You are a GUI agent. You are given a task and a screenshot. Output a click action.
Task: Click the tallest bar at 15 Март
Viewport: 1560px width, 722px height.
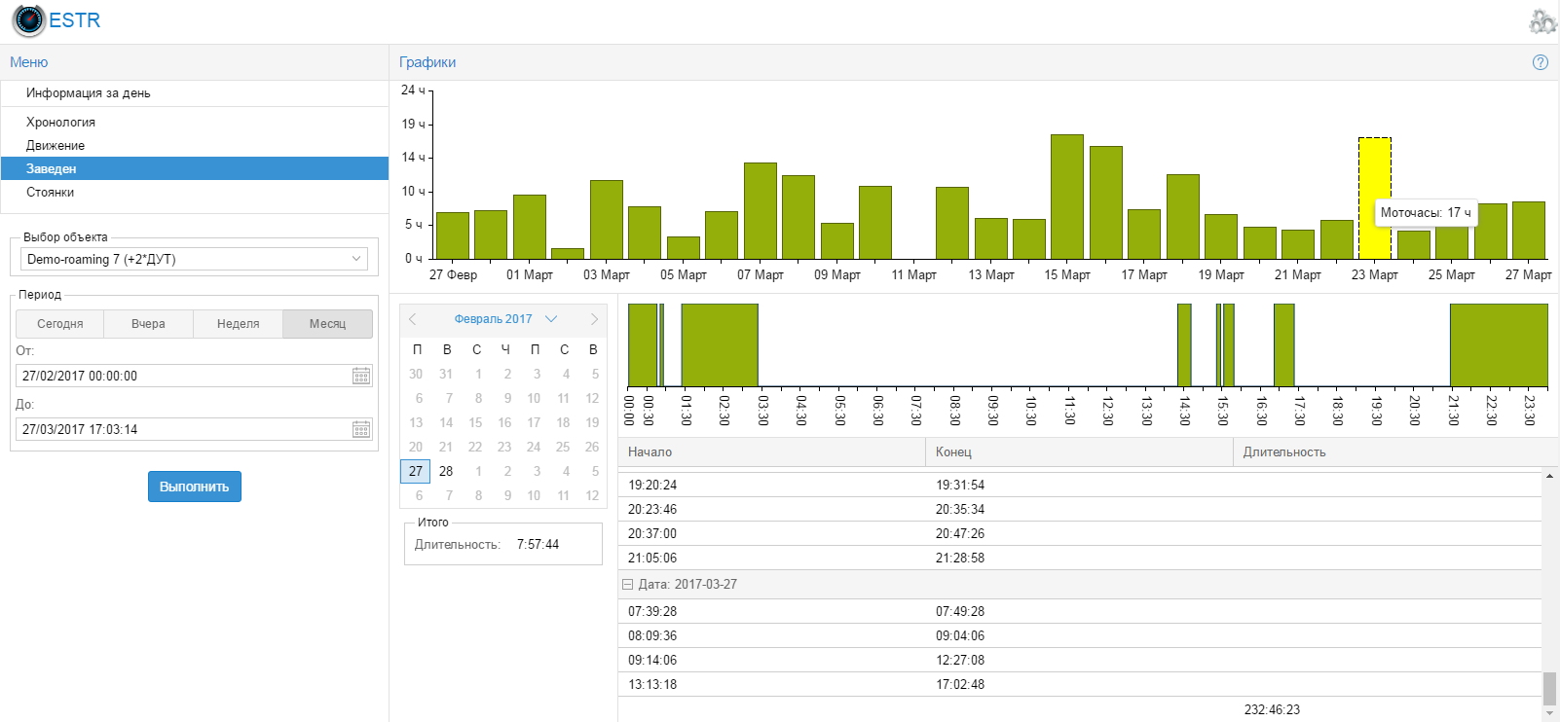click(1067, 197)
